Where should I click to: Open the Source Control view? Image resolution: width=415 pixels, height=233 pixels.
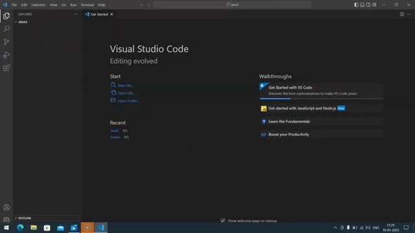6,41
